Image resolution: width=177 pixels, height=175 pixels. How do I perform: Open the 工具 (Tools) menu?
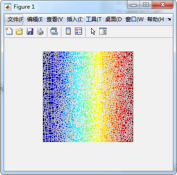pos(93,19)
